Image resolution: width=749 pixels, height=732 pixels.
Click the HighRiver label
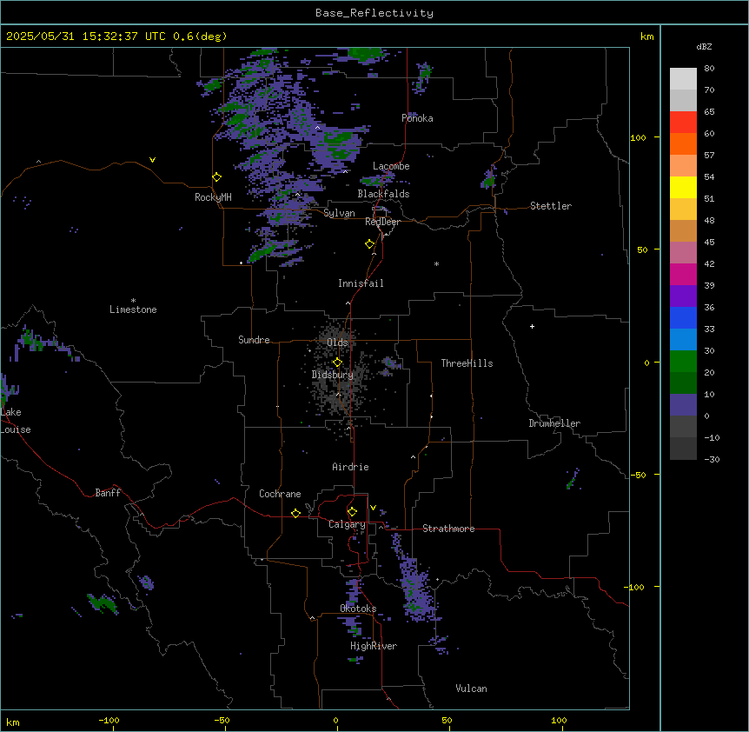tap(374, 646)
